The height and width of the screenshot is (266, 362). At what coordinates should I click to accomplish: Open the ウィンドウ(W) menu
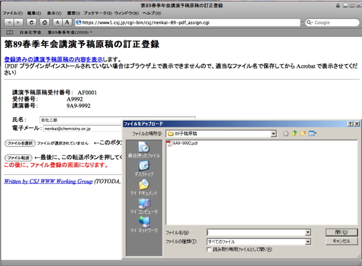127,13
